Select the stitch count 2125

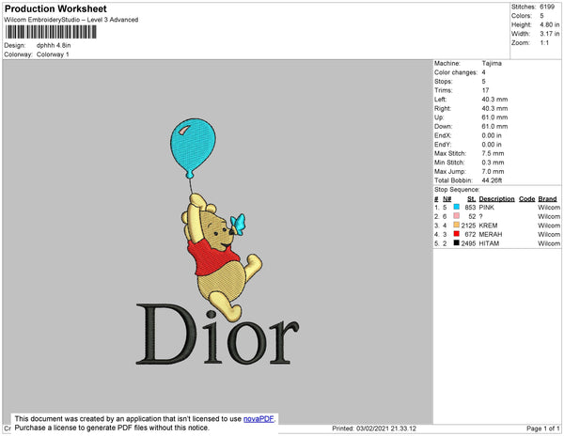click(x=468, y=226)
